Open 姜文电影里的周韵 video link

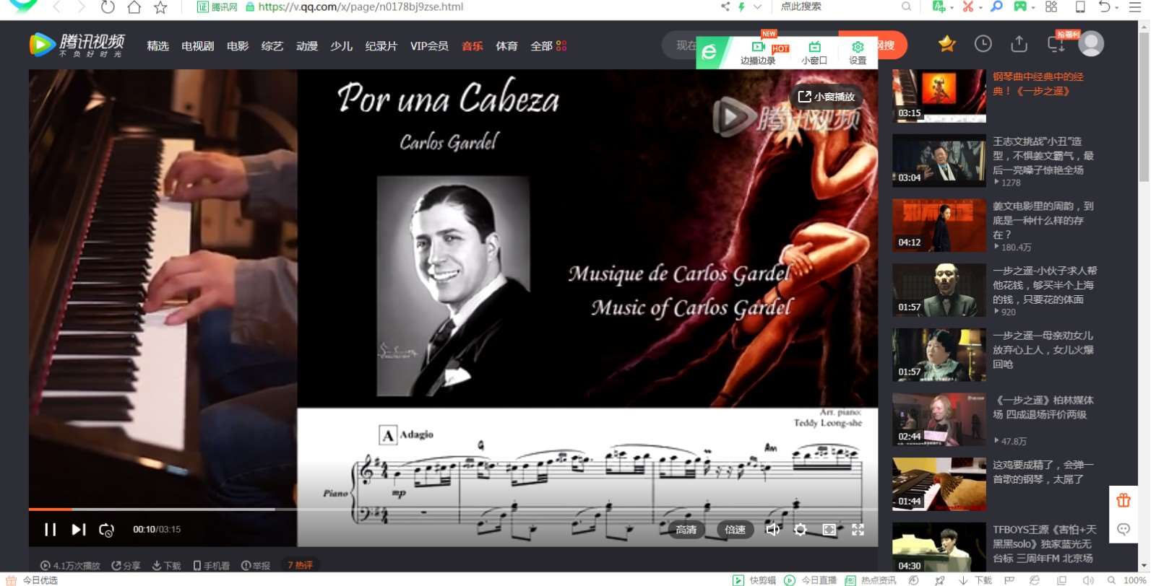[1043, 220]
